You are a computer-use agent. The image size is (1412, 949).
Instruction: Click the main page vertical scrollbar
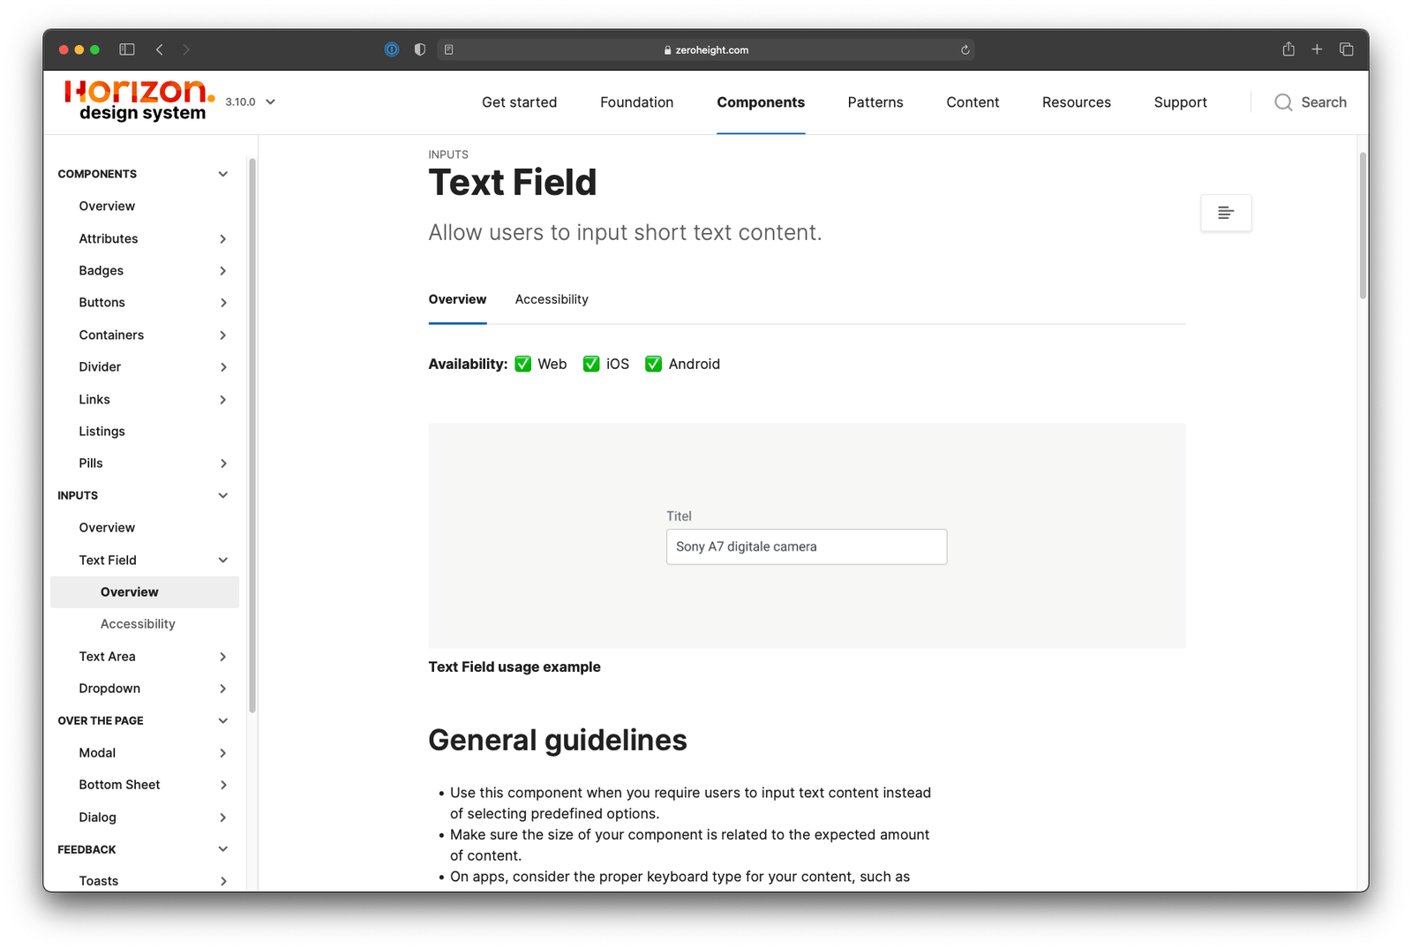tap(1363, 225)
